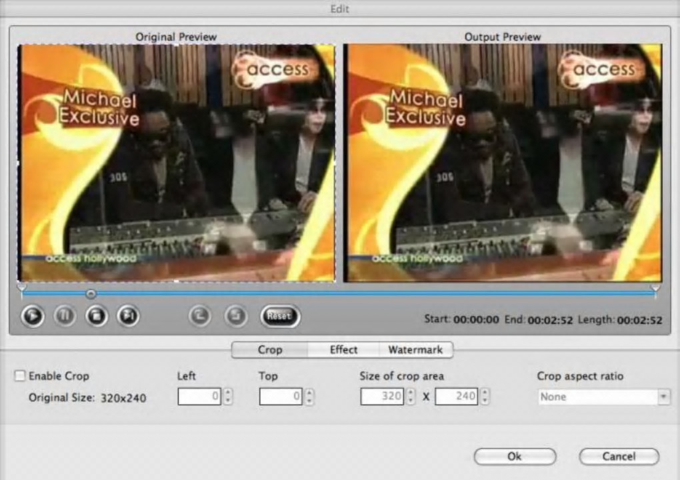Image resolution: width=680 pixels, height=480 pixels.
Task: Enable the Crop checkbox
Action: (19, 375)
